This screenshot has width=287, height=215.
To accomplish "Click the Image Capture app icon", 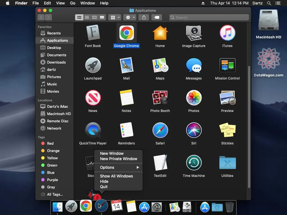I will tap(194, 33).
